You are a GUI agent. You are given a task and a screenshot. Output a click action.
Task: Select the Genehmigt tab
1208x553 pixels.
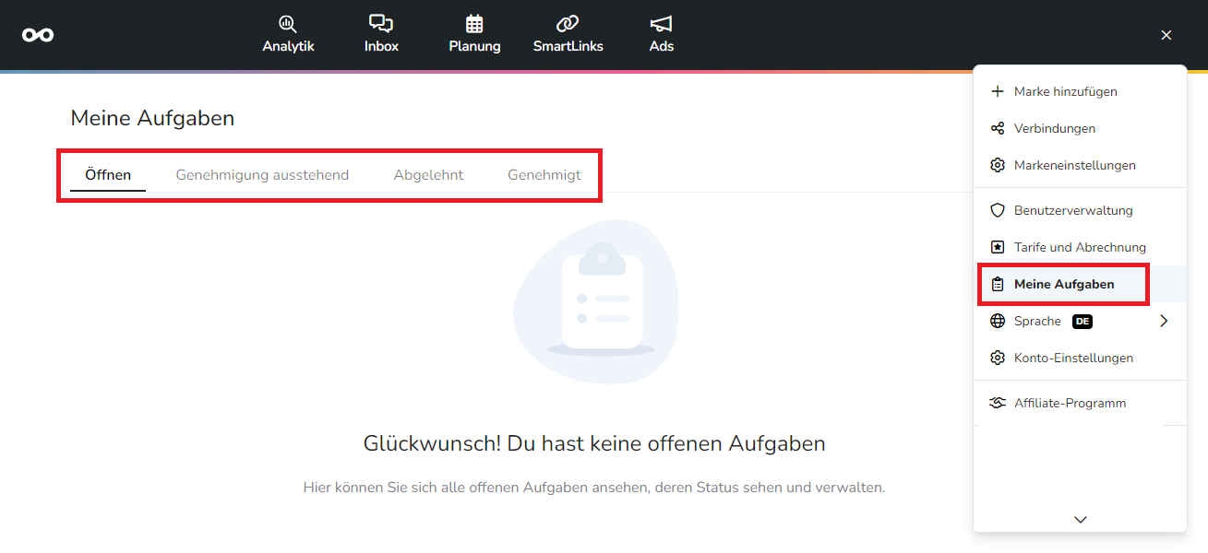tap(544, 174)
